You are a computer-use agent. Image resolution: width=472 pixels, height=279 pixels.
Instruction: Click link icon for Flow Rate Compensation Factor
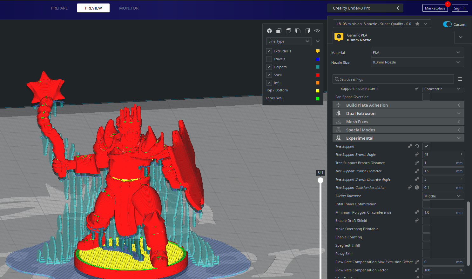(x=417, y=270)
